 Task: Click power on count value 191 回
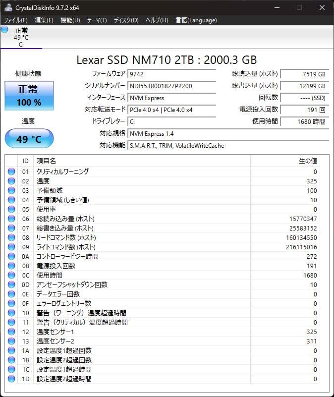[305, 110]
